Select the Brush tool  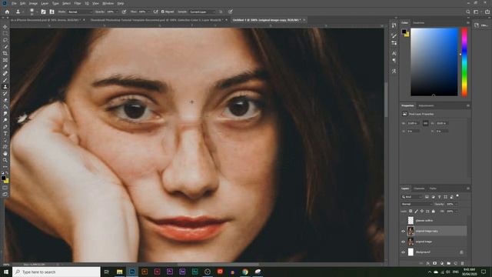5,80
